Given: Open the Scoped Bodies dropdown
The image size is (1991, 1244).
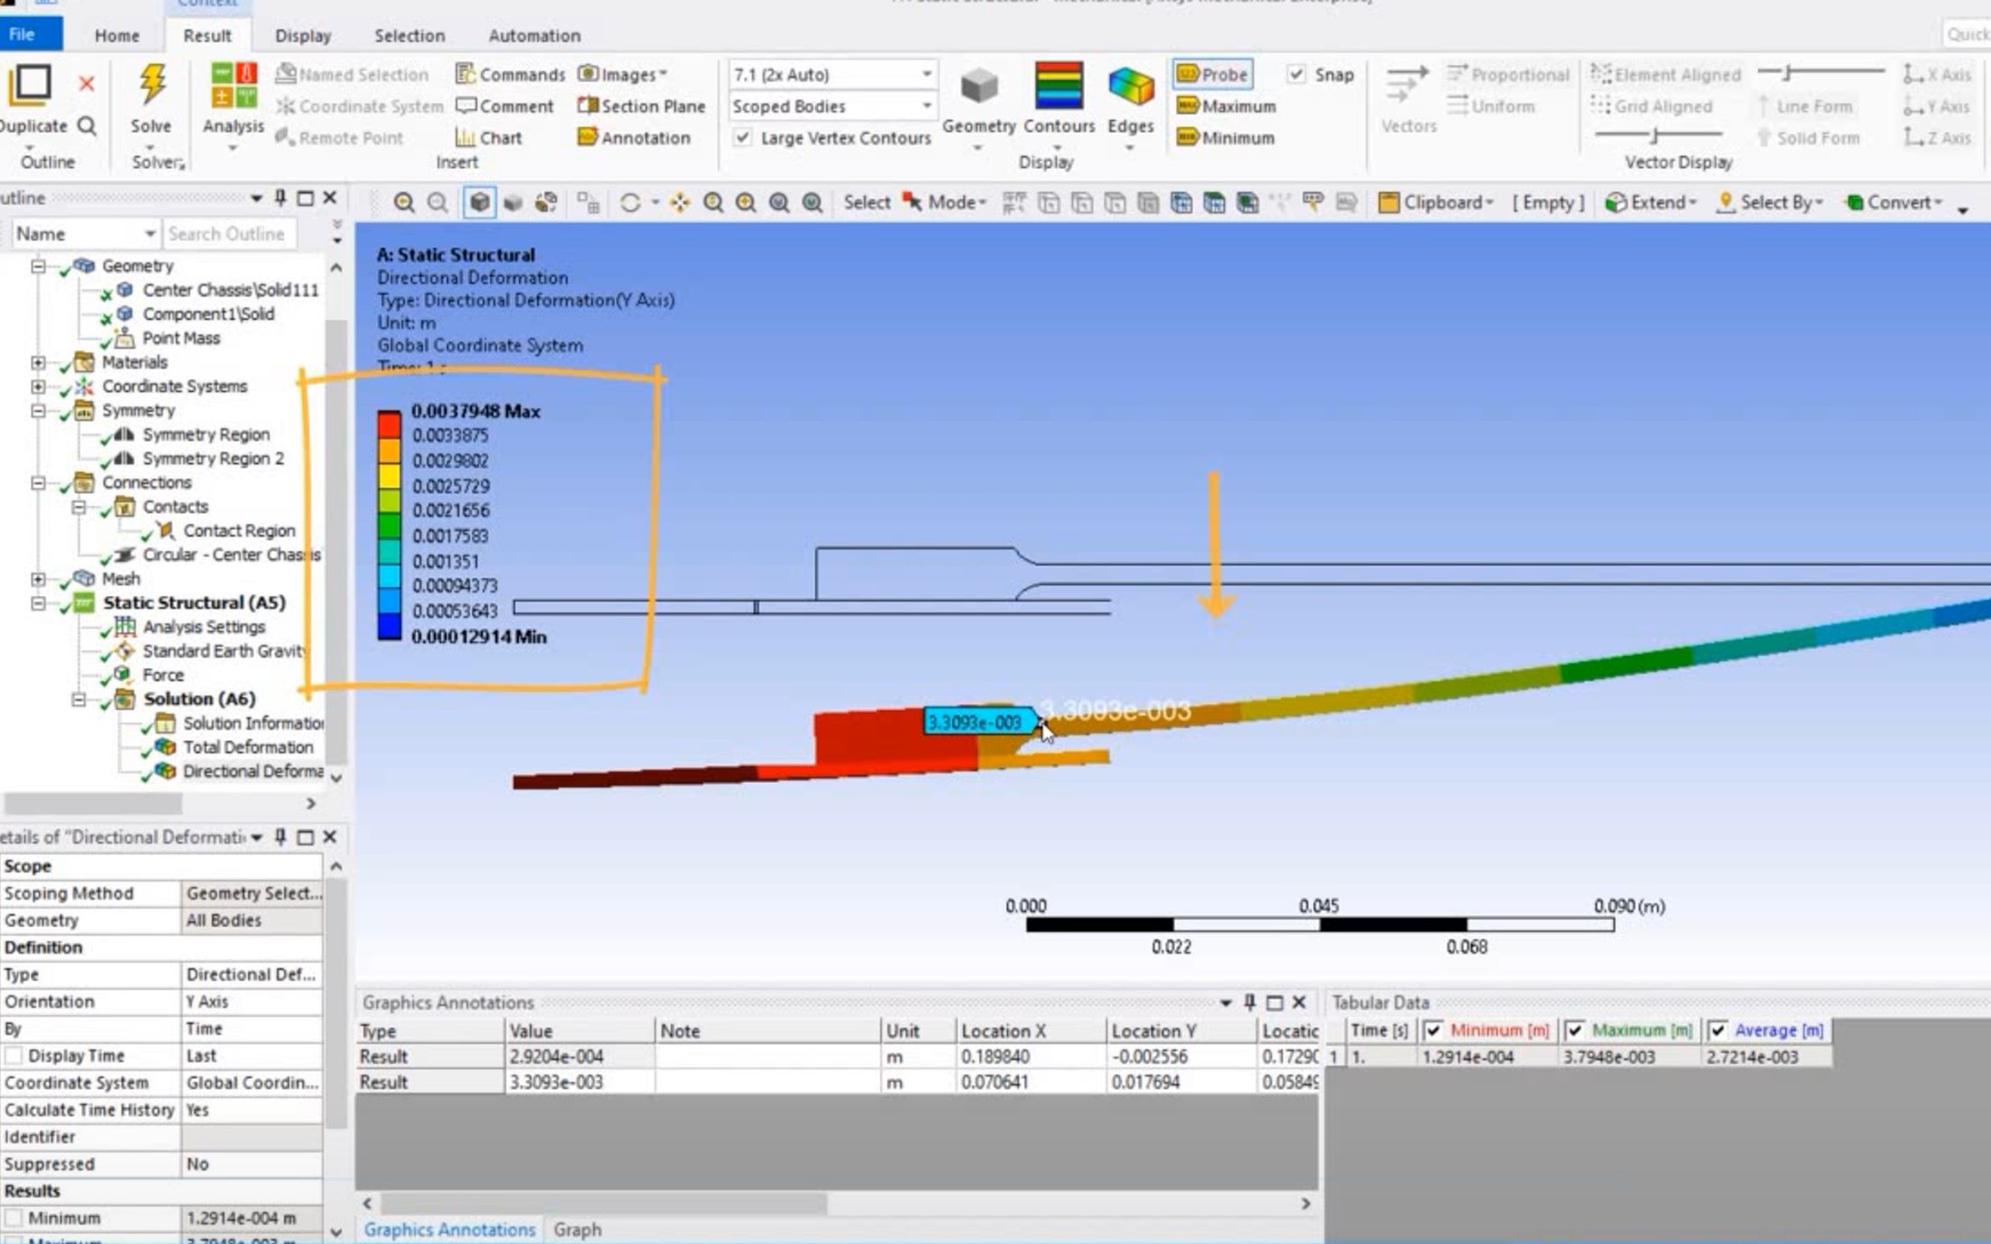Looking at the screenshot, I should coord(926,106).
